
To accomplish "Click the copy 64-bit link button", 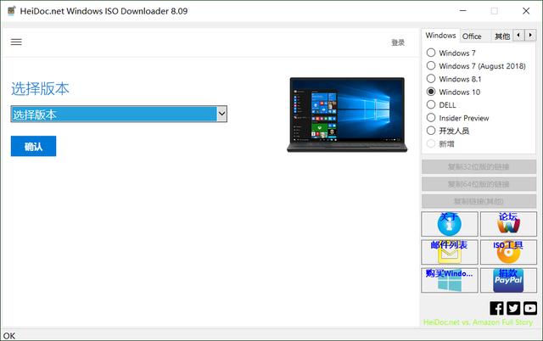I will [x=479, y=184].
